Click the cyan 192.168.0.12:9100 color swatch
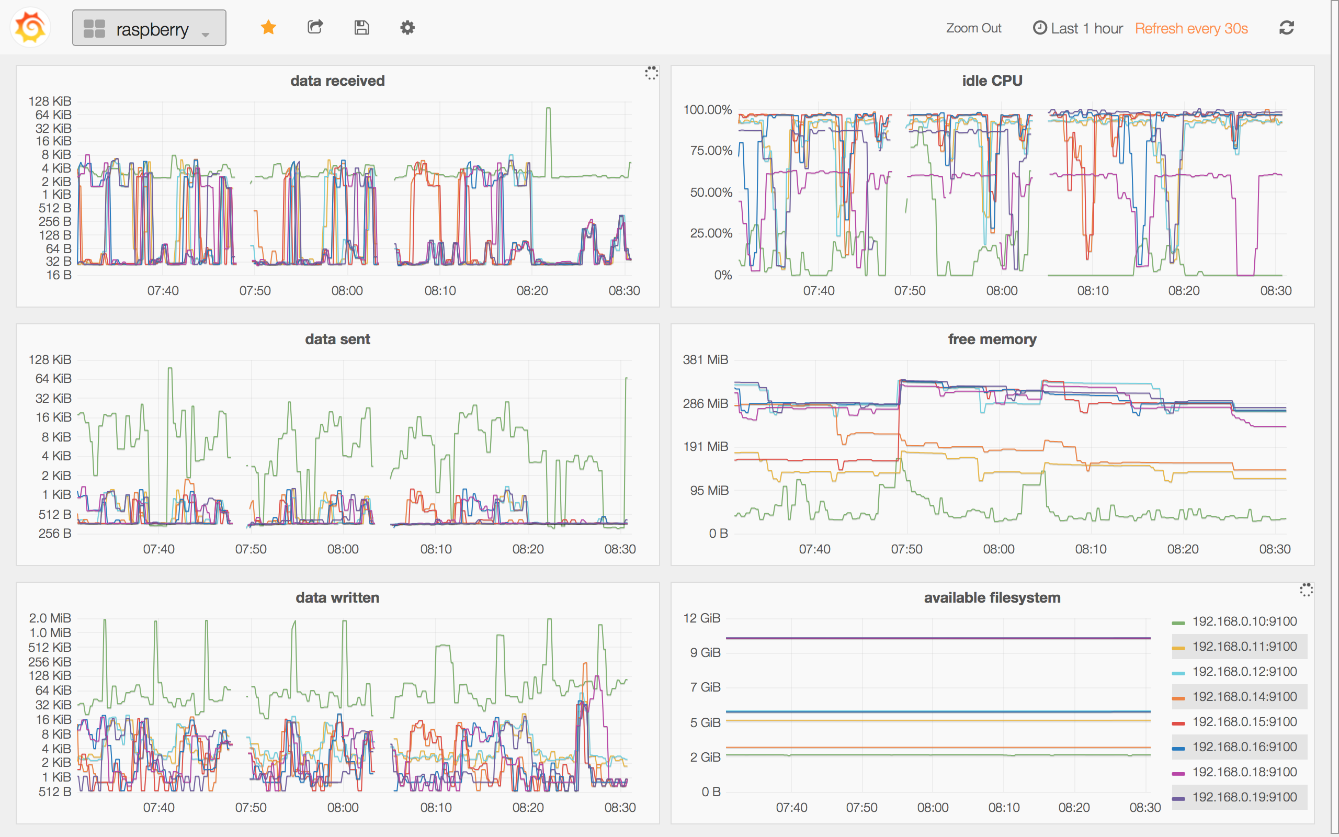 pos(1178,673)
